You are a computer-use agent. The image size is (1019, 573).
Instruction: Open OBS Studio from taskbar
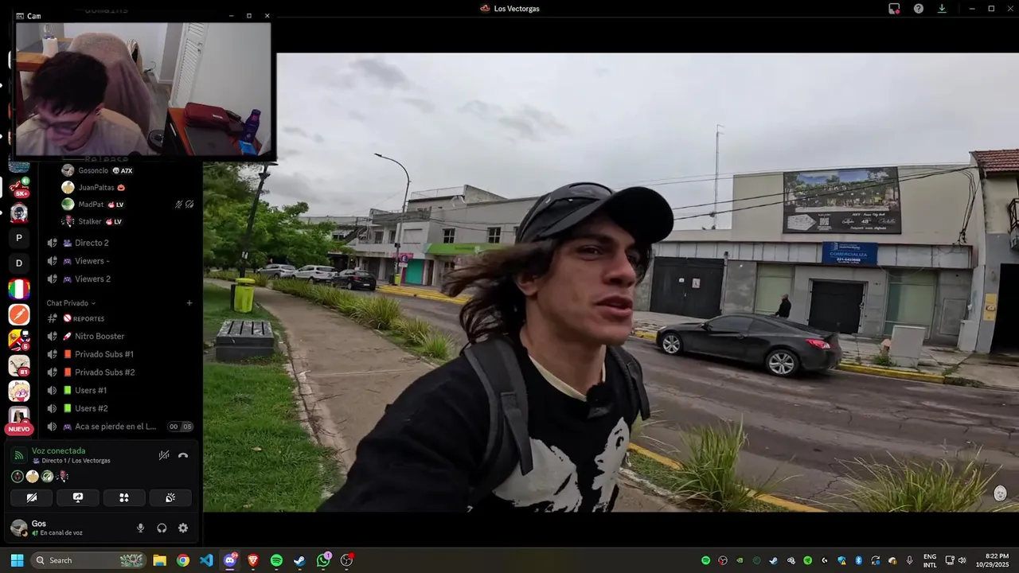click(x=346, y=560)
